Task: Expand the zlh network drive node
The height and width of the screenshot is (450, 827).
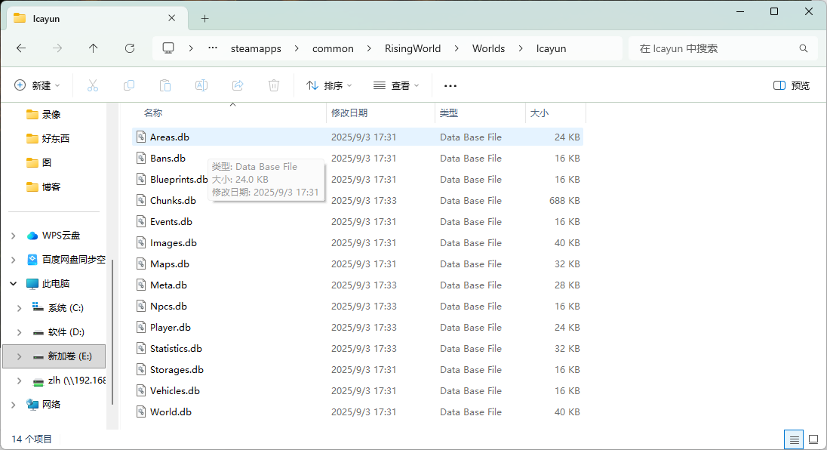Action: click(x=20, y=381)
